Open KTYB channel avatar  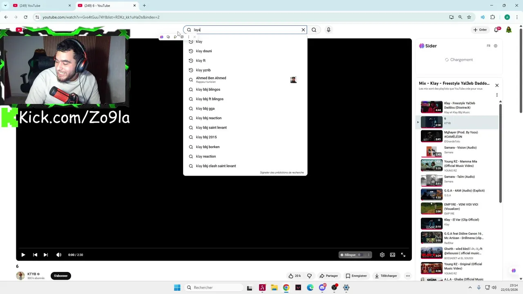coord(20,276)
